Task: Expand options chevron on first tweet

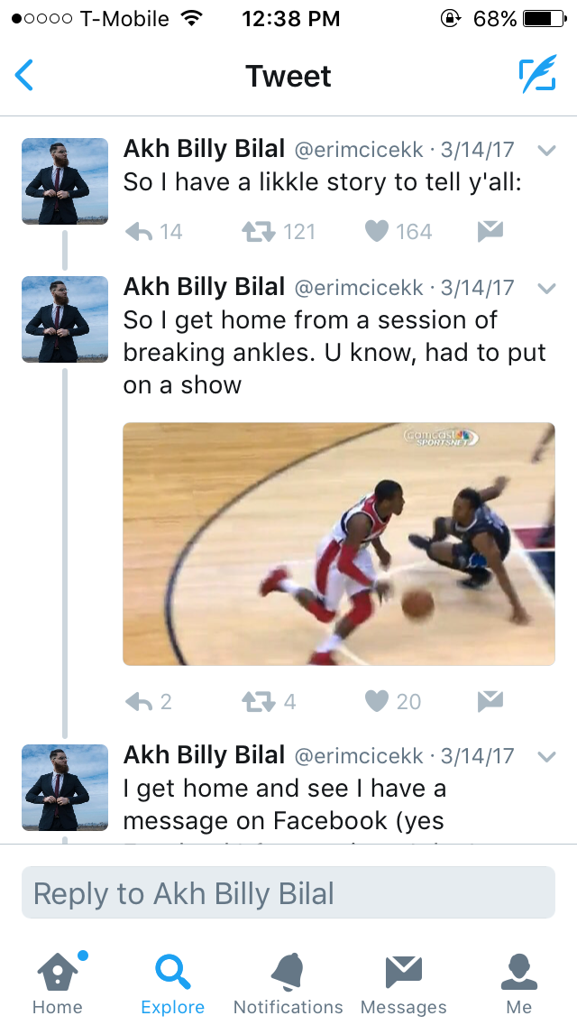Action: [x=546, y=151]
